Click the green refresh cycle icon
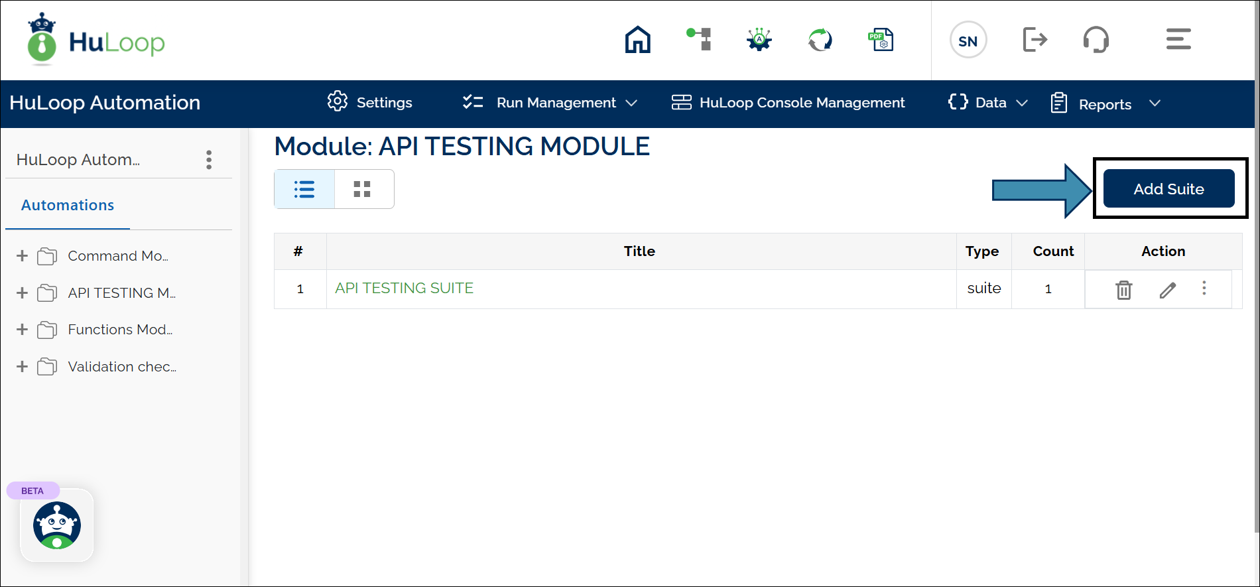 tap(820, 40)
